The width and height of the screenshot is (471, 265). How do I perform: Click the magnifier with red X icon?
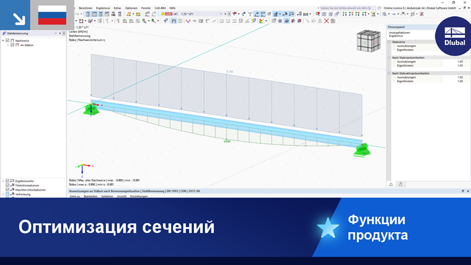point(318,14)
